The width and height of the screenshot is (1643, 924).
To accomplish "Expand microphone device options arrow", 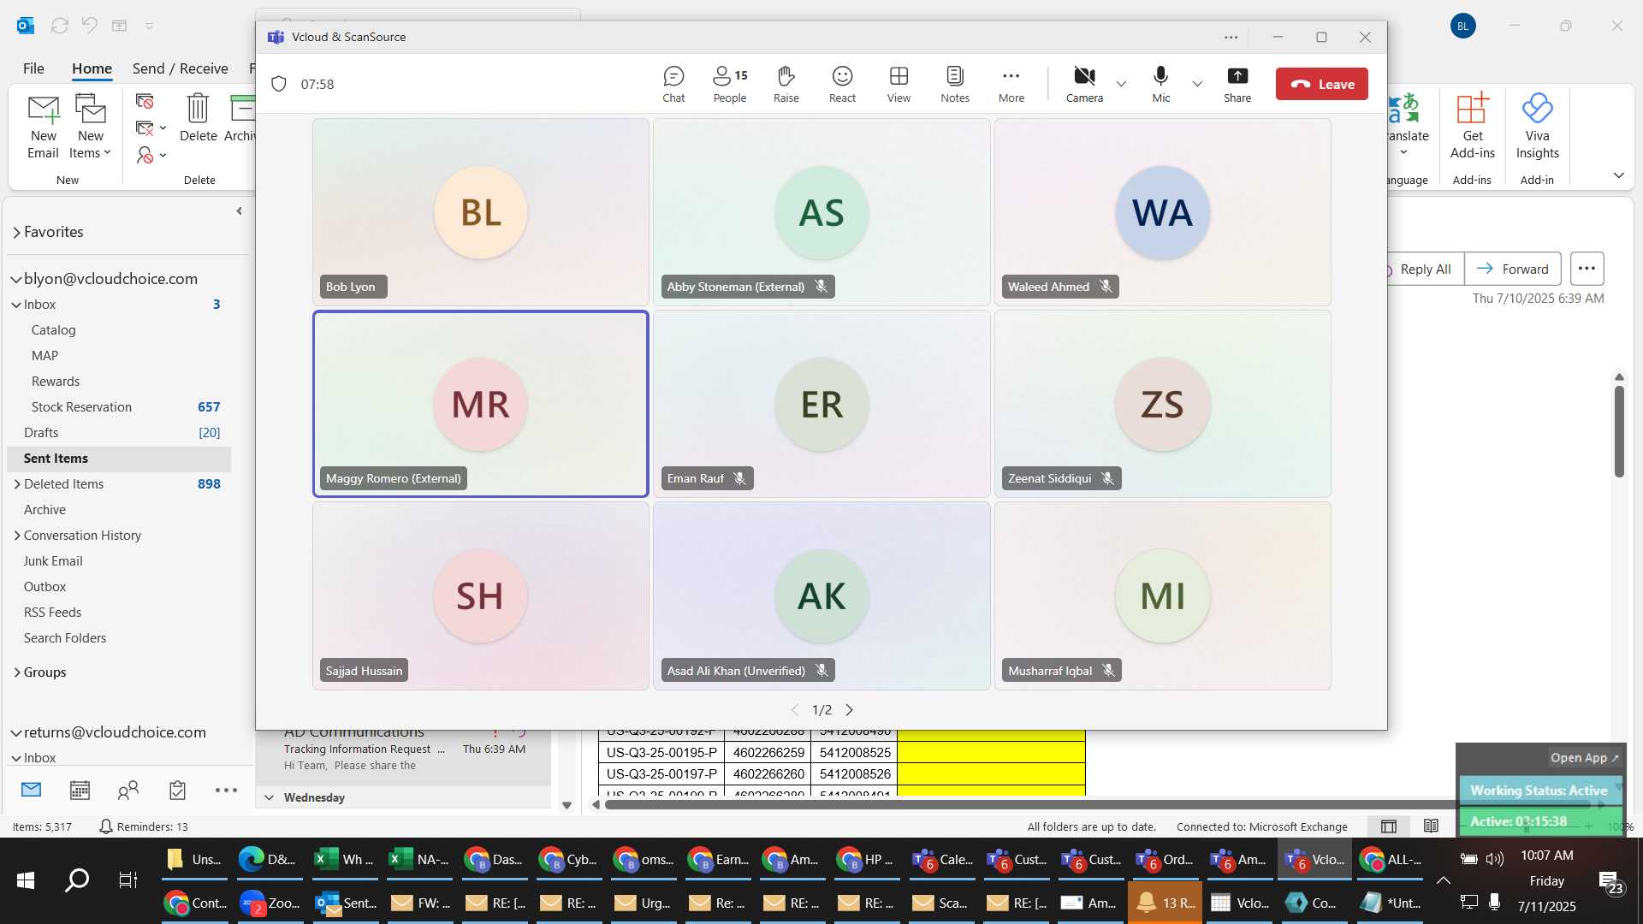I will coord(1197,84).
